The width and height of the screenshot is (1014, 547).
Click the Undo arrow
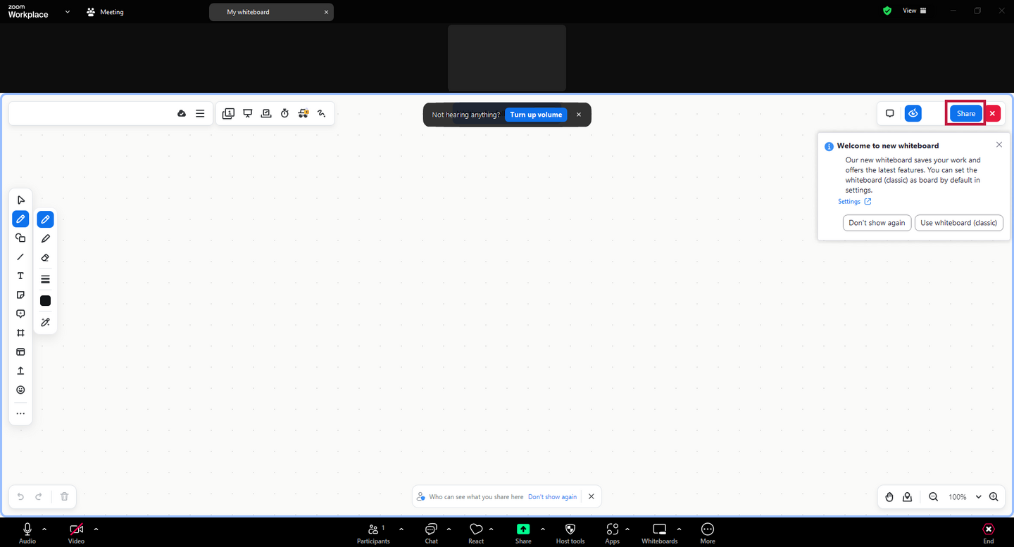20,496
